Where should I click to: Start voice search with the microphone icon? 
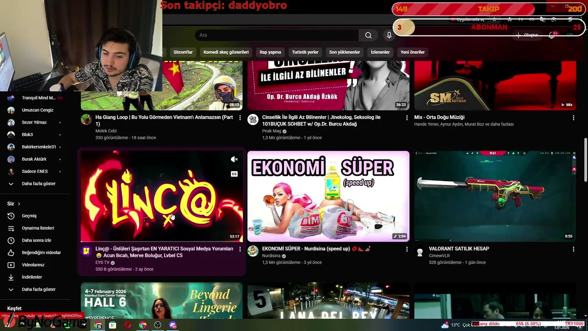click(389, 35)
